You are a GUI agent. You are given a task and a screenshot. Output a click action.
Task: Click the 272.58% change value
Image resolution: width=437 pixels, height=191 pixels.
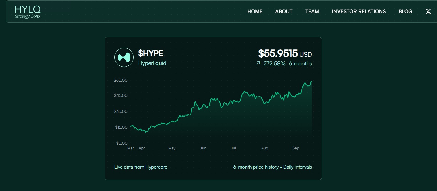(274, 64)
